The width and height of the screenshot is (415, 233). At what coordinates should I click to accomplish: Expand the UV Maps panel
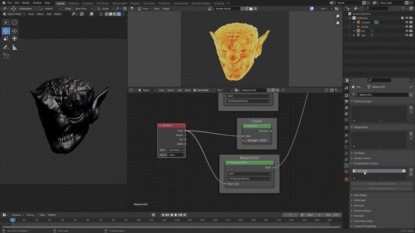[359, 153]
